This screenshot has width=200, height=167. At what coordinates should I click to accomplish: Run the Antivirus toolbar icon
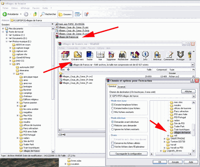[x=157, y=56]
